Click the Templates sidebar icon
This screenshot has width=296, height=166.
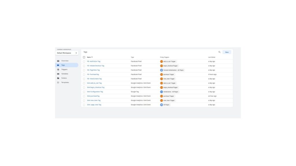click(58, 82)
